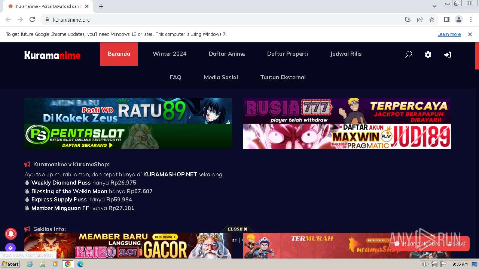The image size is (479, 269).
Task: Open Learn more link about updates
Action: [x=449, y=34]
